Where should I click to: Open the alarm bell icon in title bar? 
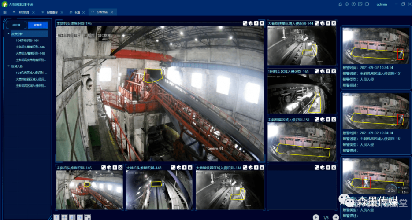point(341,4)
